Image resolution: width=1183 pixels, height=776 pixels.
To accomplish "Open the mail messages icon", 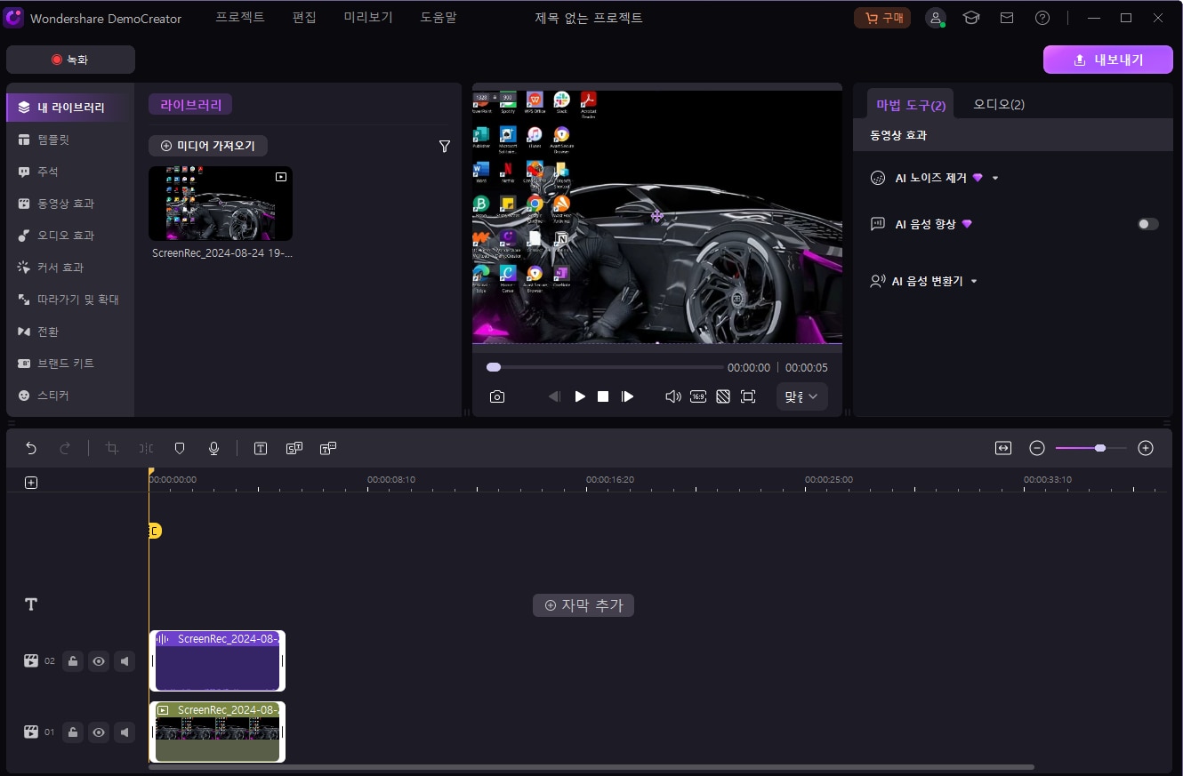I will pyautogui.click(x=1007, y=18).
